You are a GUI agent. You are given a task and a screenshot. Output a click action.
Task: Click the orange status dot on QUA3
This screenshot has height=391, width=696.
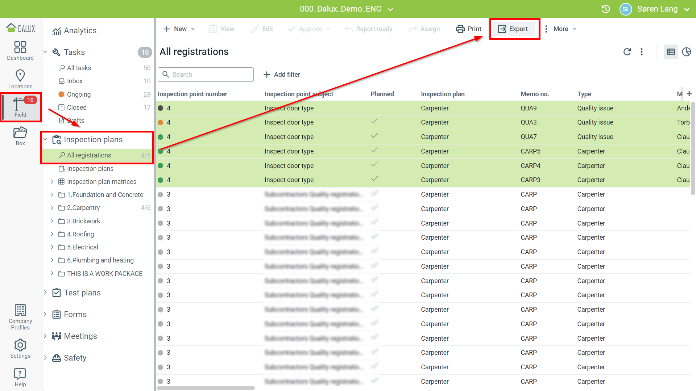pyautogui.click(x=161, y=122)
